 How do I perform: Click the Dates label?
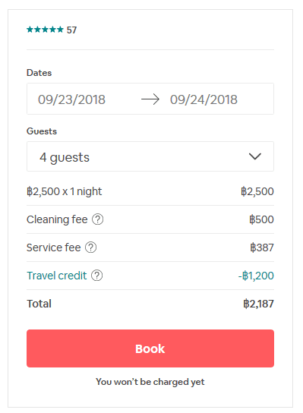coord(39,73)
